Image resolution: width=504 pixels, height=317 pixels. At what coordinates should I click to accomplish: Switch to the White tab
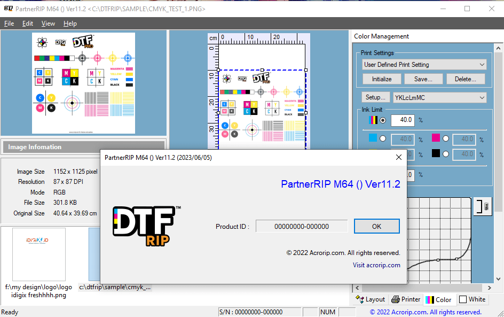pyautogui.click(x=472, y=299)
